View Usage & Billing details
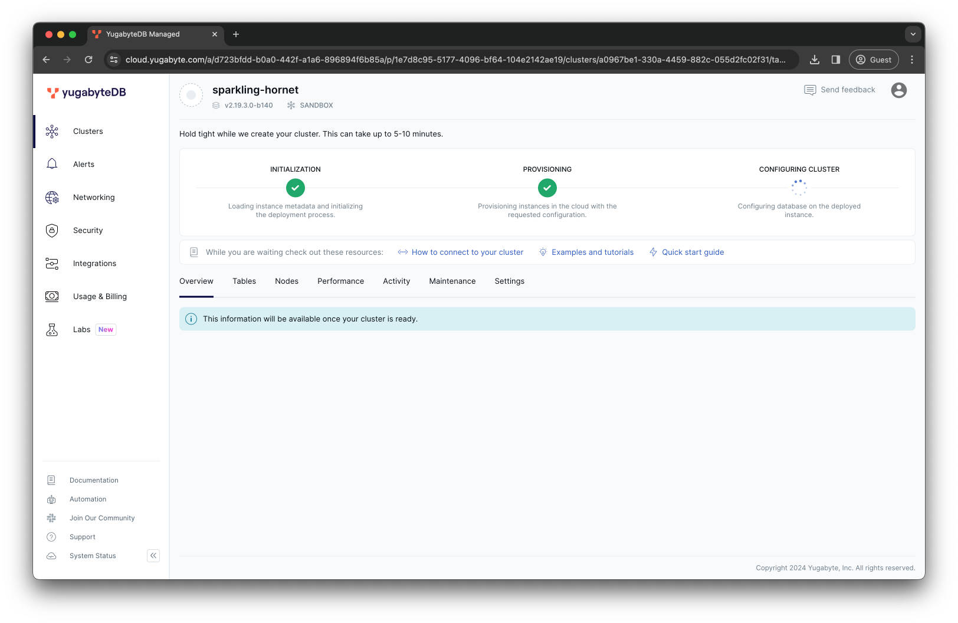The image size is (958, 623). (100, 296)
